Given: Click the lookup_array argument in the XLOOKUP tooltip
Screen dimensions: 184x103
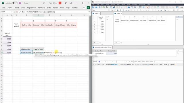Looking at the screenshot, I should click(55, 55).
